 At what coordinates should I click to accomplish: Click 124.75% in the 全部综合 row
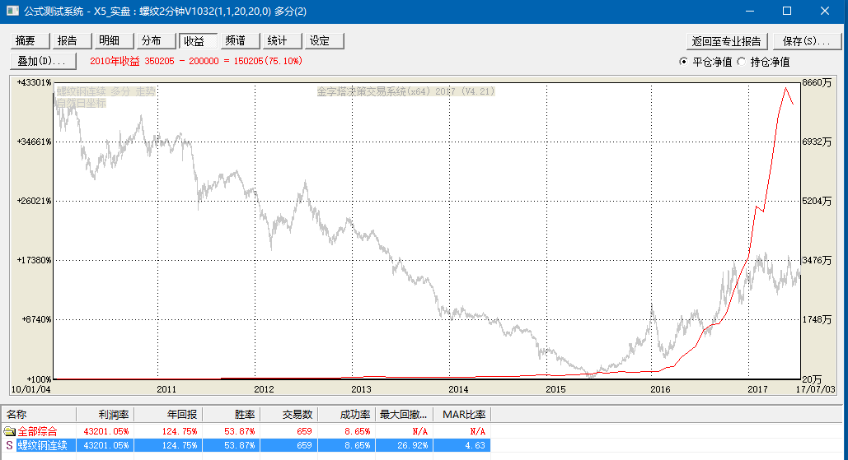tap(179, 431)
